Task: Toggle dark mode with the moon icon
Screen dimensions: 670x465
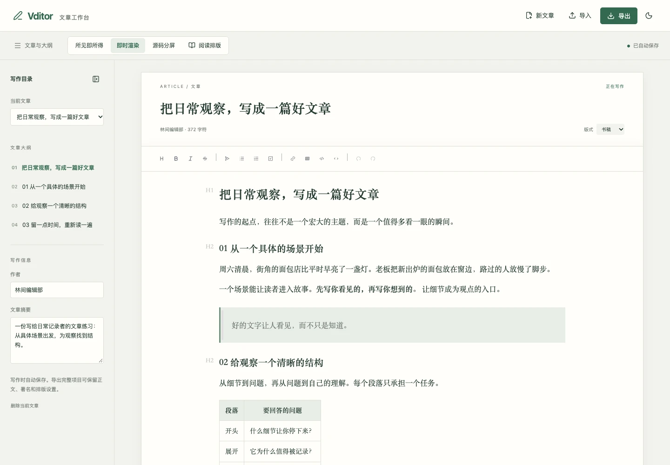Action: (x=649, y=16)
